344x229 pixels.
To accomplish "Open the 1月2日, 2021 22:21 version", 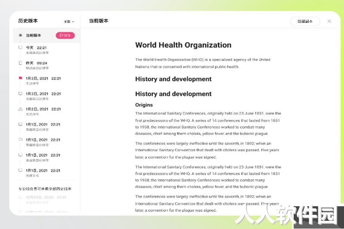I will coord(46,111).
